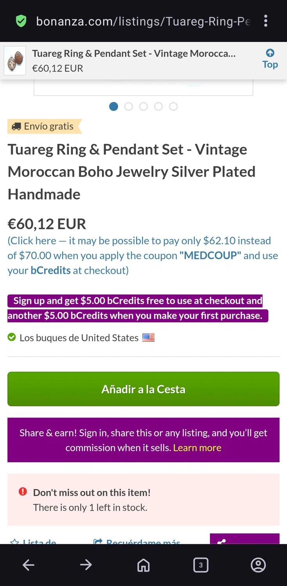Tap the browser back arrow

click(x=29, y=565)
